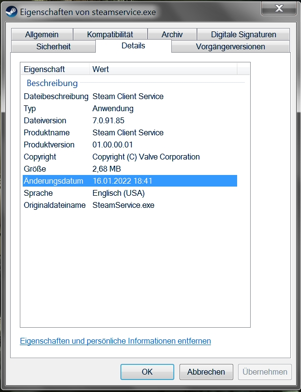Select the Archiv tab
Screen dimensions: 301x392
click(x=172, y=34)
